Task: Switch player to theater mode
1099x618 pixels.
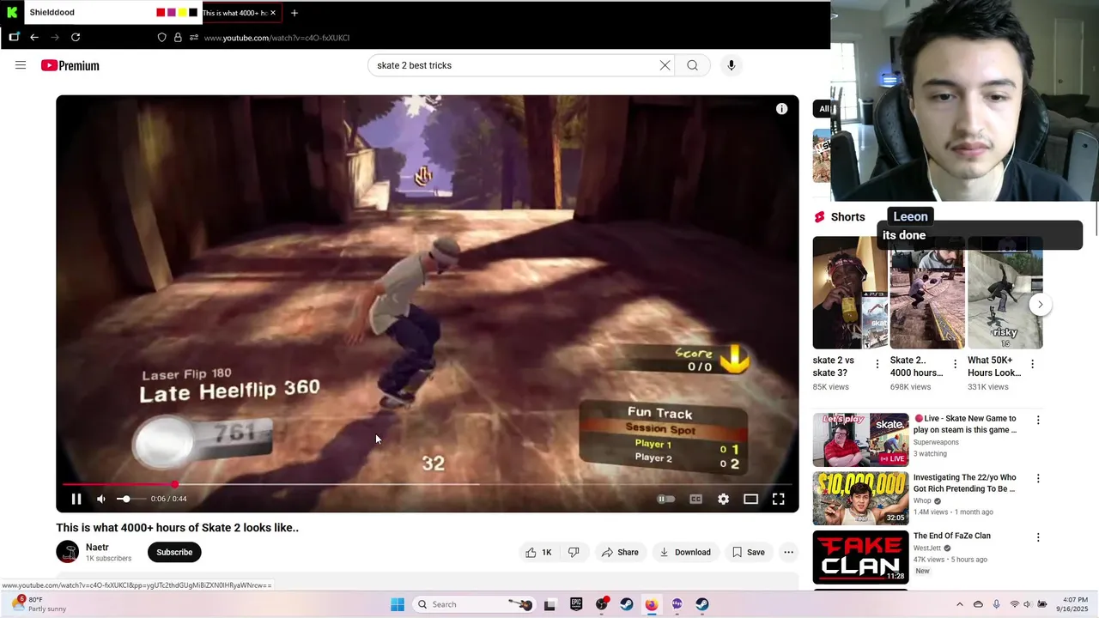Action: tap(750, 499)
